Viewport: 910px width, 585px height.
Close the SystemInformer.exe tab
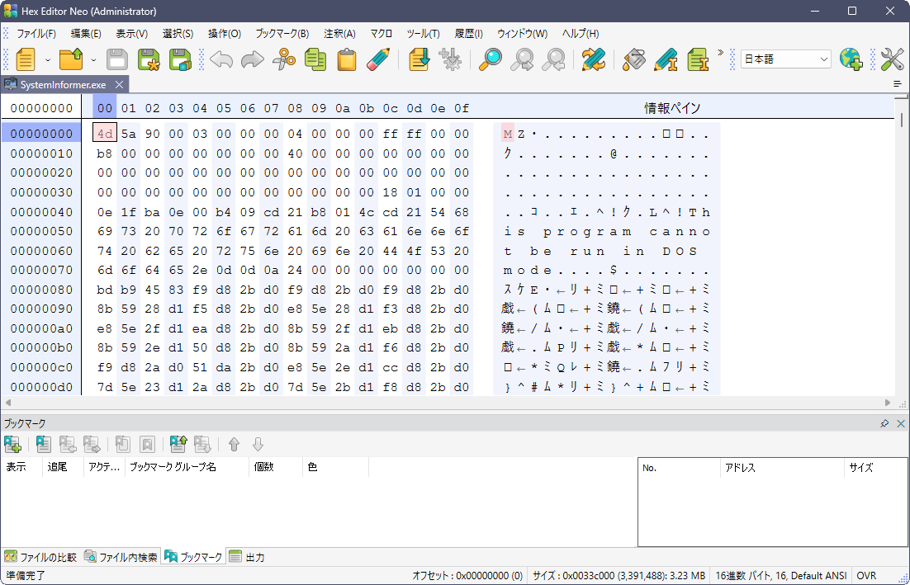tap(119, 85)
